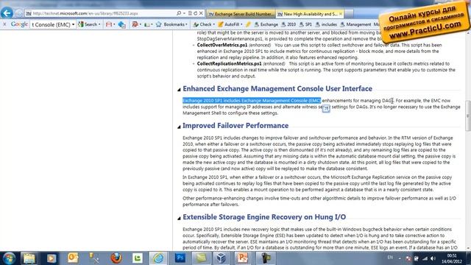Click the volume speaker icon in tray
The height and width of the screenshot is (265, 471).
[x=433, y=258]
